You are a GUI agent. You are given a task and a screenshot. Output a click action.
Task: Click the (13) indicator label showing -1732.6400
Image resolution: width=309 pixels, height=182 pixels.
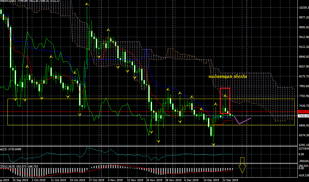[x=12, y=149]
